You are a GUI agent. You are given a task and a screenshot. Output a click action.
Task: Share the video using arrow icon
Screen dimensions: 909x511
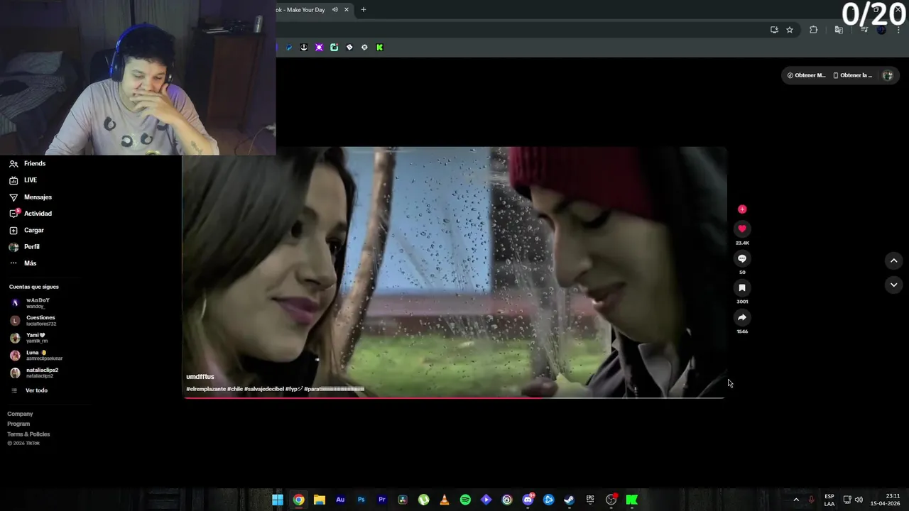pyautogui.click(x=742, y=317)
